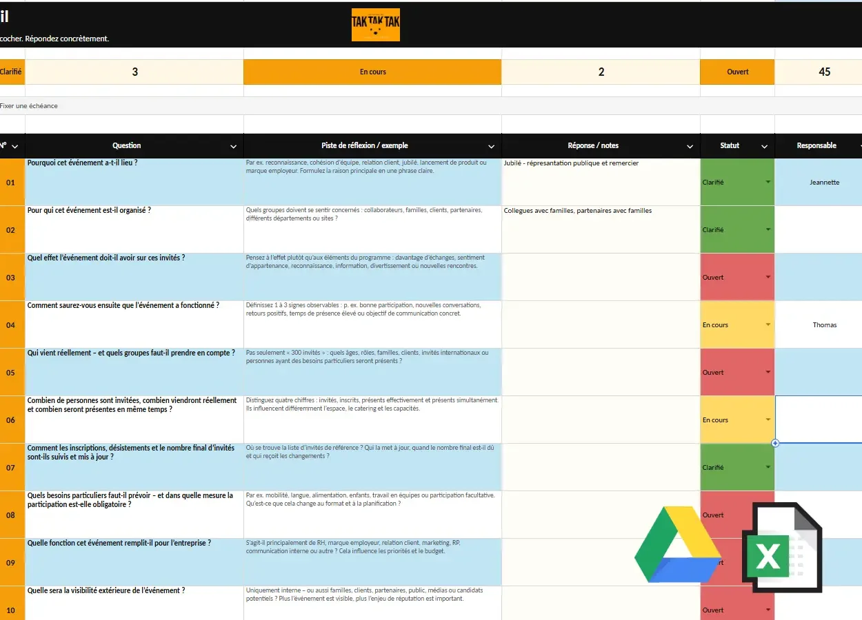
Task: Click the Clarifié count cell showing 3
Action: coord(134,72)
